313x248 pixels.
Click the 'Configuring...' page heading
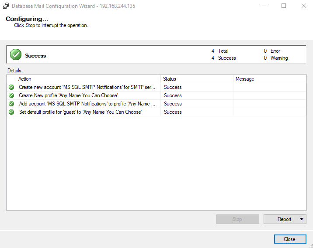point(27,19)
